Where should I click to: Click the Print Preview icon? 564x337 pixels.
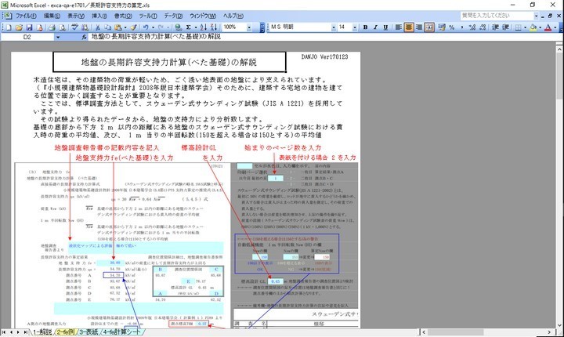click(x=62, y=27)
